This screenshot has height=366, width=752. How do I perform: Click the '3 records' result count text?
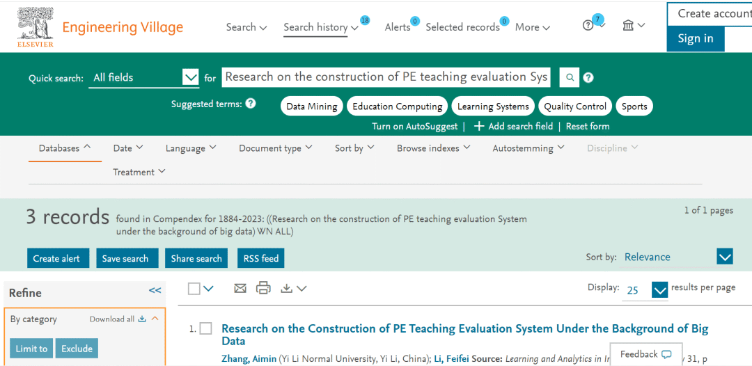tap(68, 218)
